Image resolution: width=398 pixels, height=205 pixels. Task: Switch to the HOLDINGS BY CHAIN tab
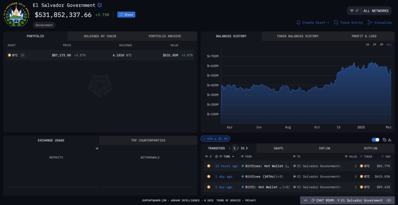tap(100, 36)
